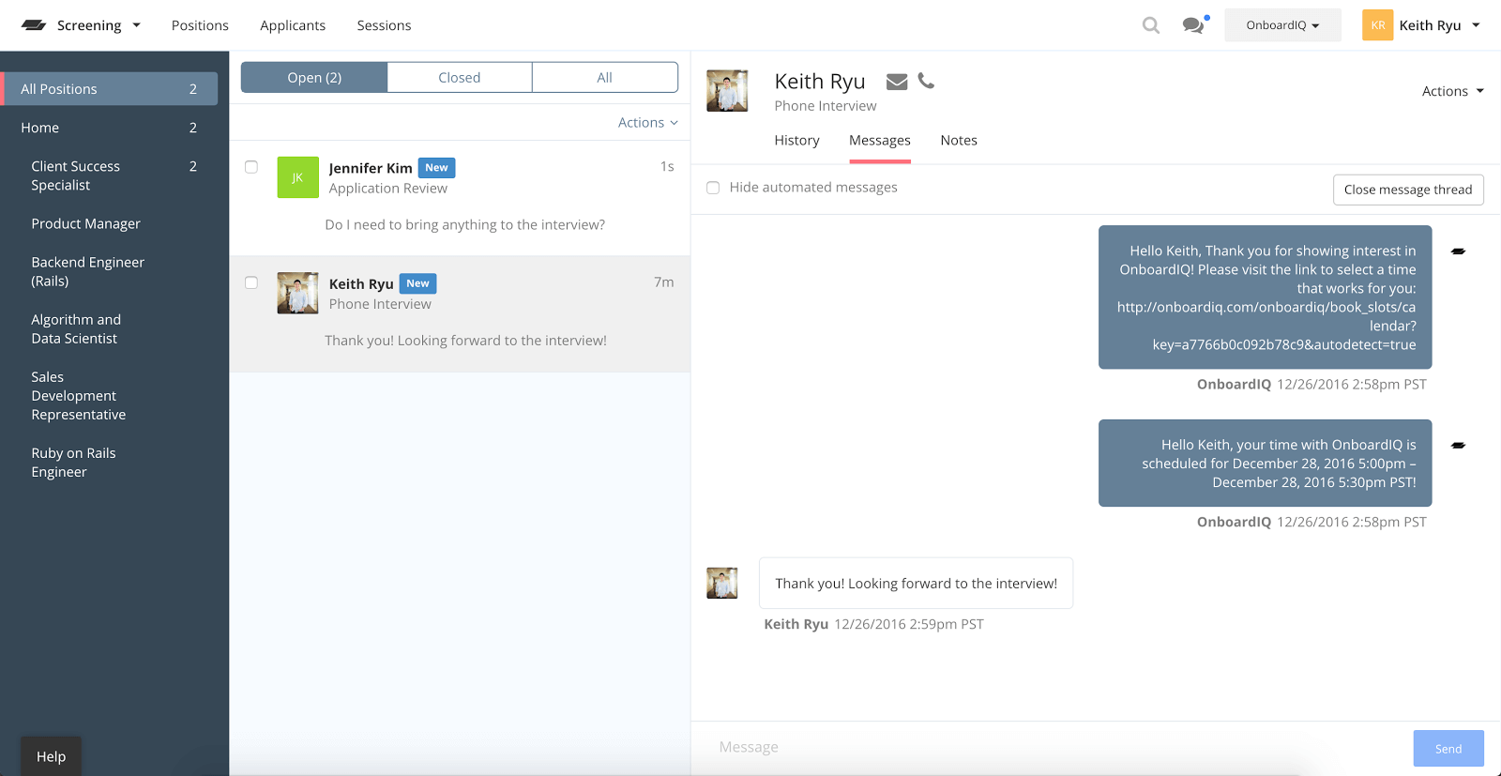The image size is (1501, 776).
Task: Click the search magnifier icon
Action: tap(1150, 25)
